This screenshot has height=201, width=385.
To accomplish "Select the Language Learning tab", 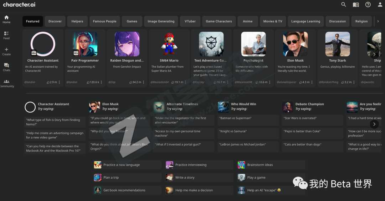I will pyautogui.click(x=306, y=21).
